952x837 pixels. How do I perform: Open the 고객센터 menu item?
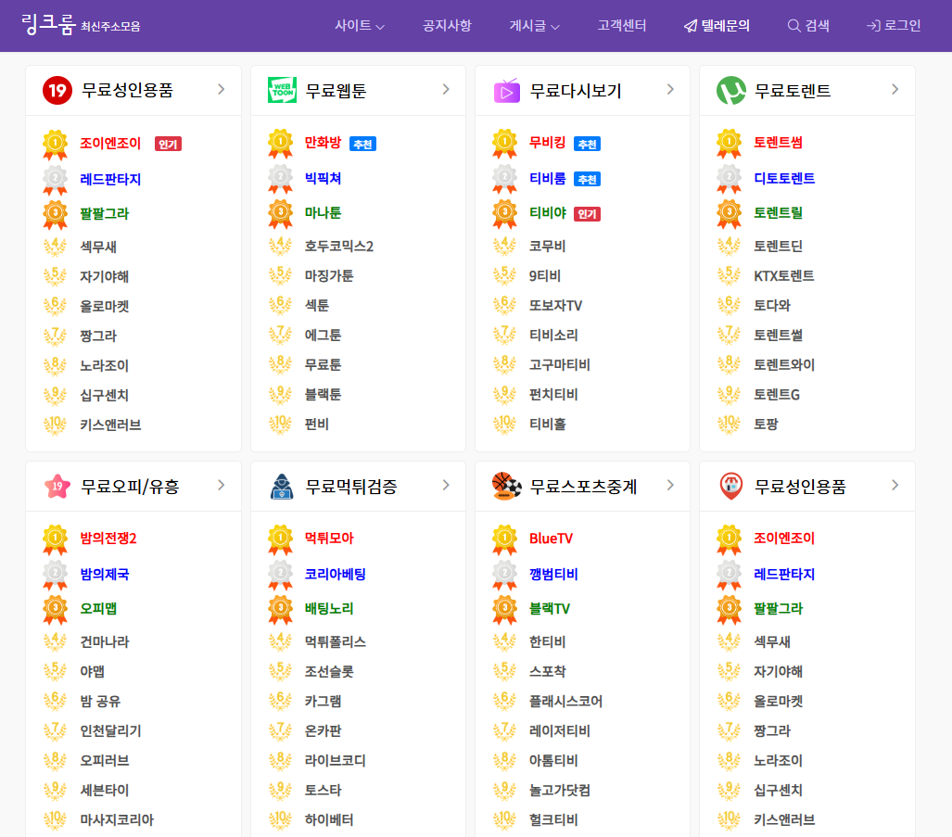pyautogui.click(x=622, y=26)
